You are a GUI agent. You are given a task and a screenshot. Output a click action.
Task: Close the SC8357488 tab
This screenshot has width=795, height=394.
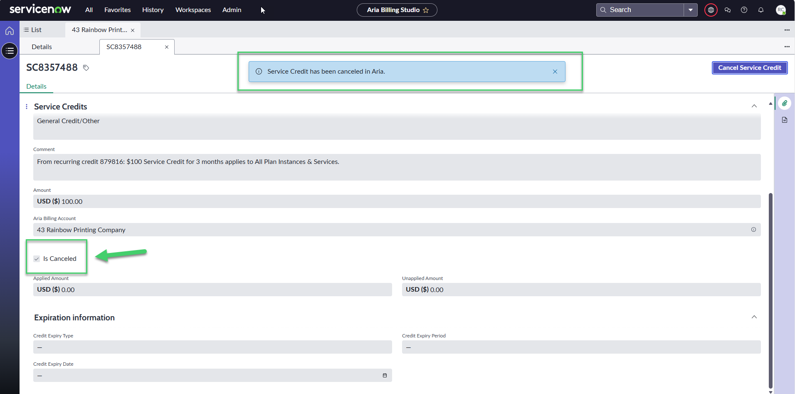(x=167, y=47)
